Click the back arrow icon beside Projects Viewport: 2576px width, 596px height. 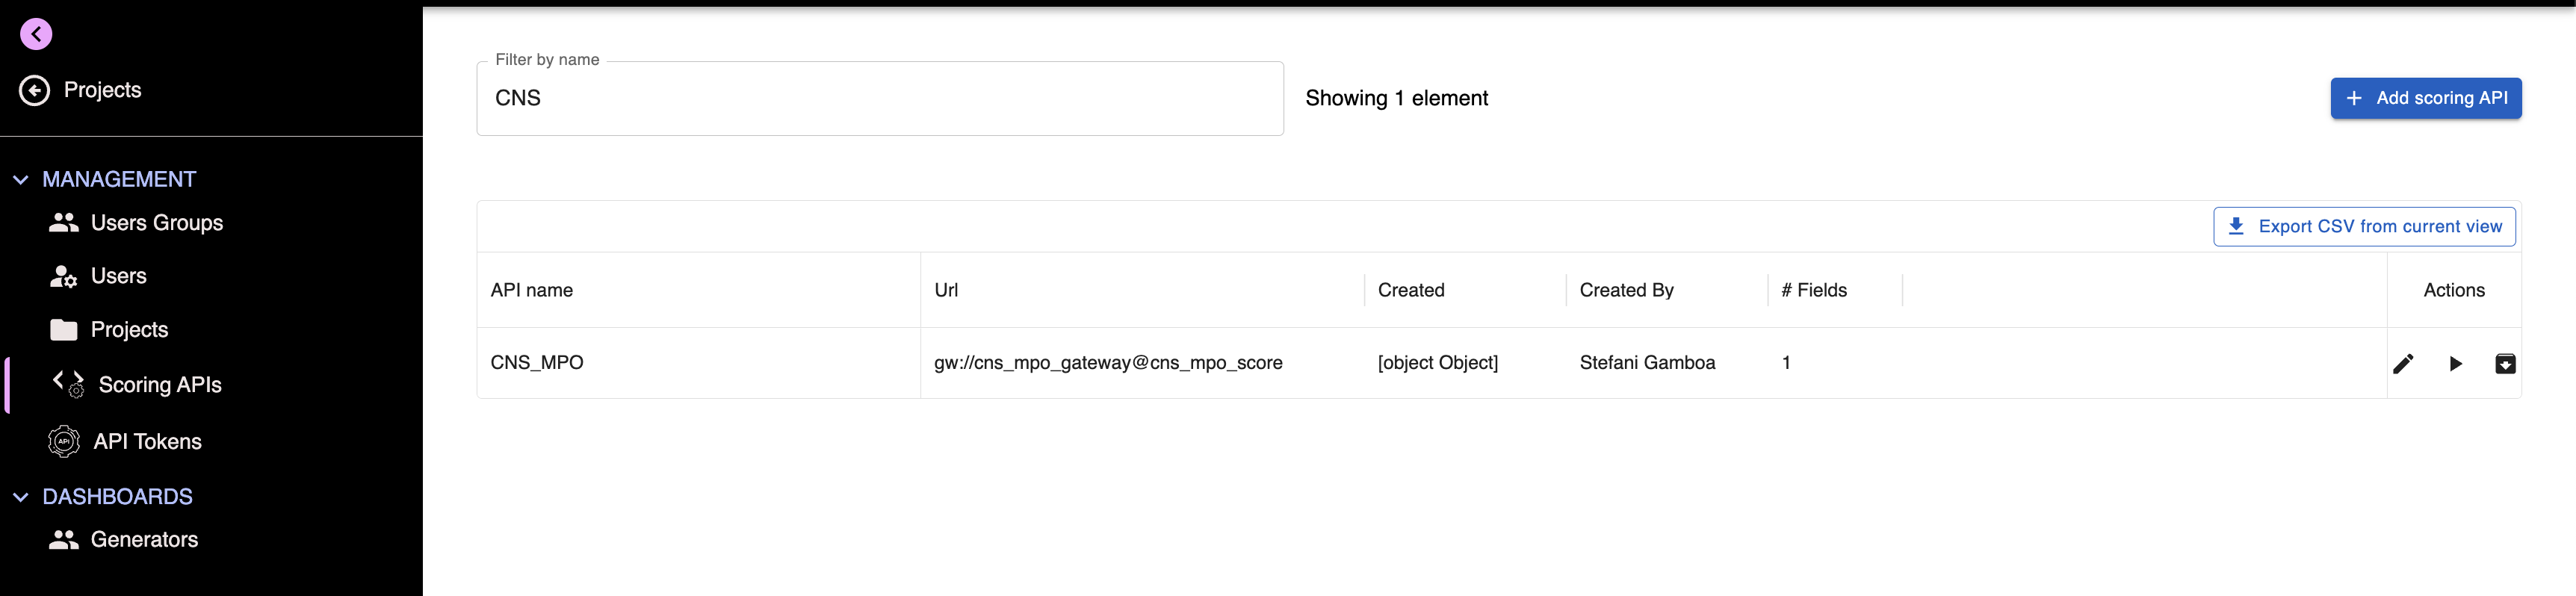[x=34, y=90]
